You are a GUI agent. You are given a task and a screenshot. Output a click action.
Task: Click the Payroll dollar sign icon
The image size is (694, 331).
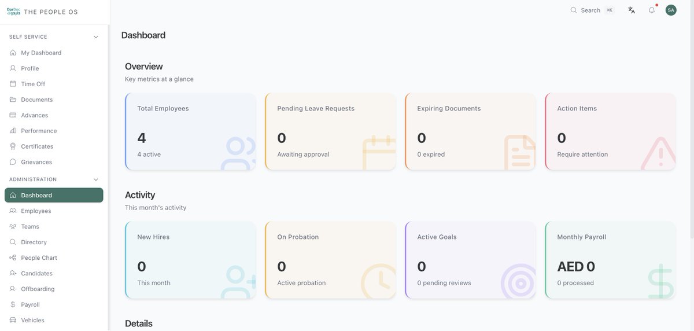click(x=13, y=305)
